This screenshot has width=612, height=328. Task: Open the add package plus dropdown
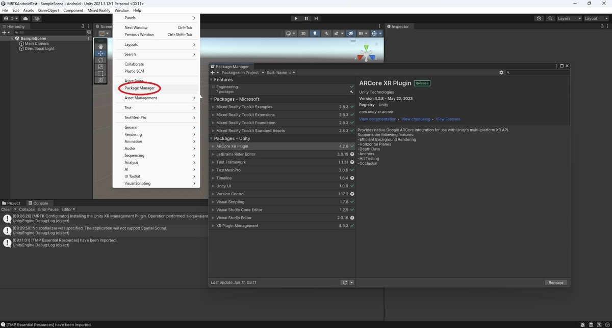pos(215,72)
